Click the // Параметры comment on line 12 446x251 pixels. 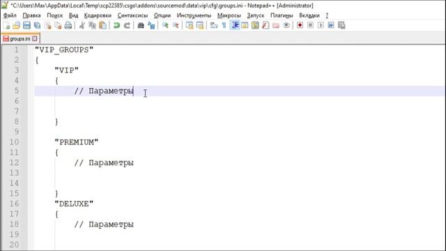coord(104,162)
